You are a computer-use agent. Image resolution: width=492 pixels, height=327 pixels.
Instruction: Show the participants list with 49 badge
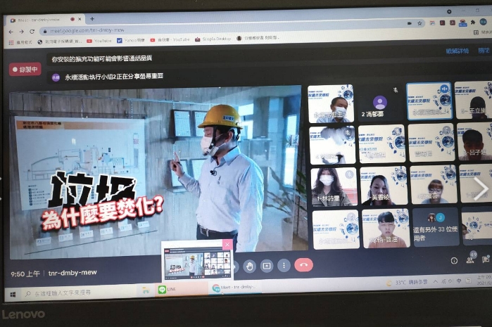pyautogui.click(x=470, y=259)
